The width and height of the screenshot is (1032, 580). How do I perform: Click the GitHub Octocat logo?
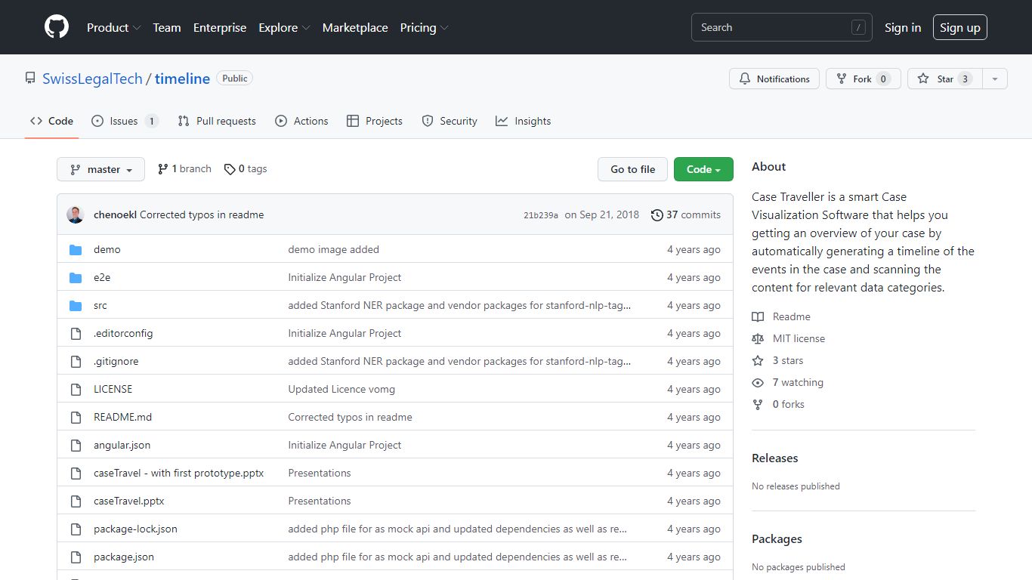[57, 27]
